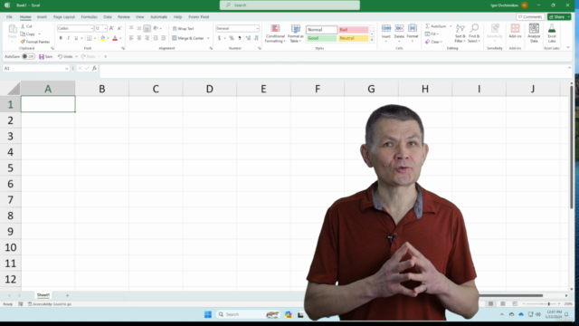The height and width of the screenshot is (326, 579).
Task: Activate the Format Painter brush
Action: tap(23, 42)
